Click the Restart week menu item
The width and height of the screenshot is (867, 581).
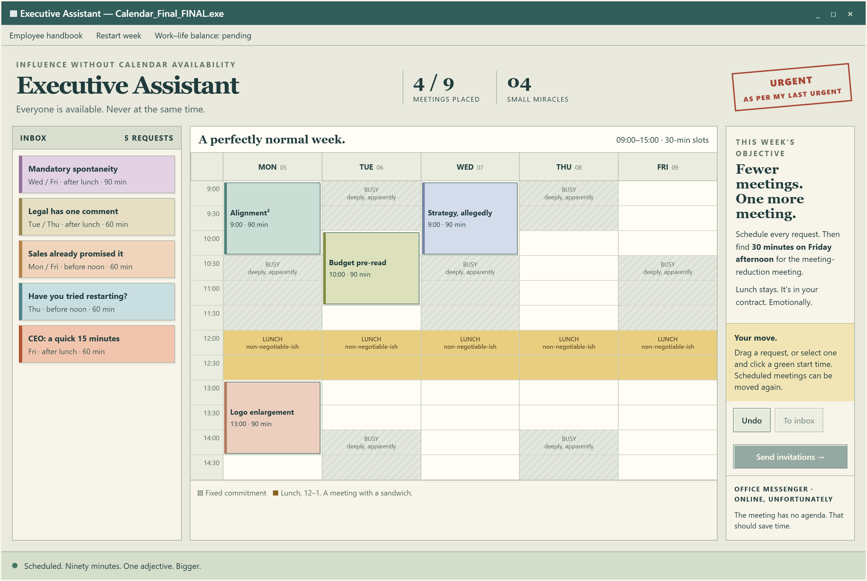coord(118,36)
